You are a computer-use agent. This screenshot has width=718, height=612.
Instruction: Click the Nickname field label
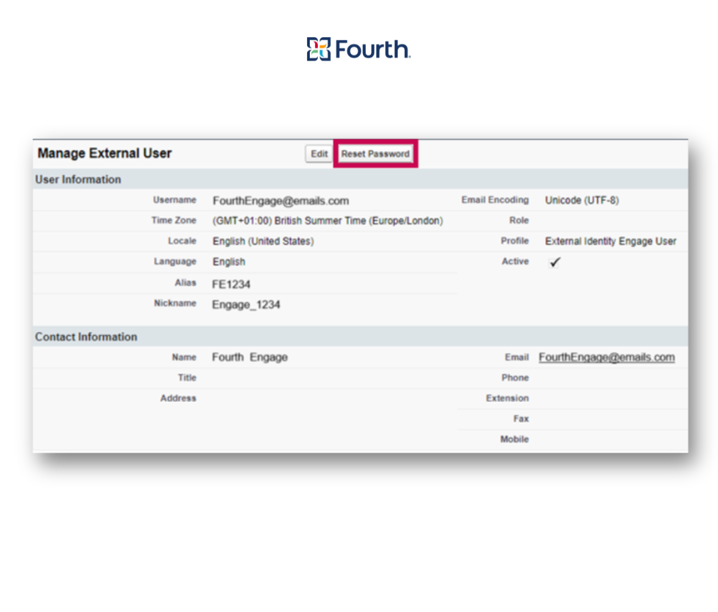pos(175,303)
